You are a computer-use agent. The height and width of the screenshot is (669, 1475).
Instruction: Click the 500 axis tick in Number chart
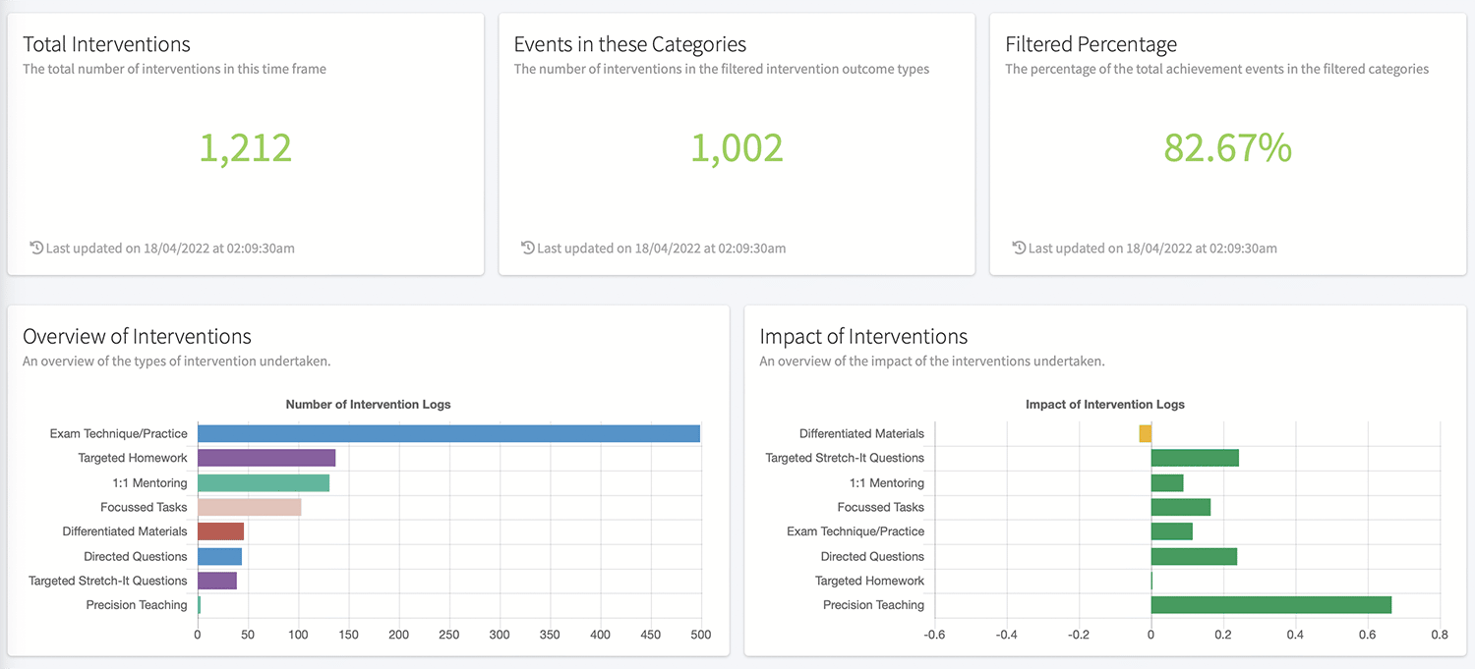[700, 635]
